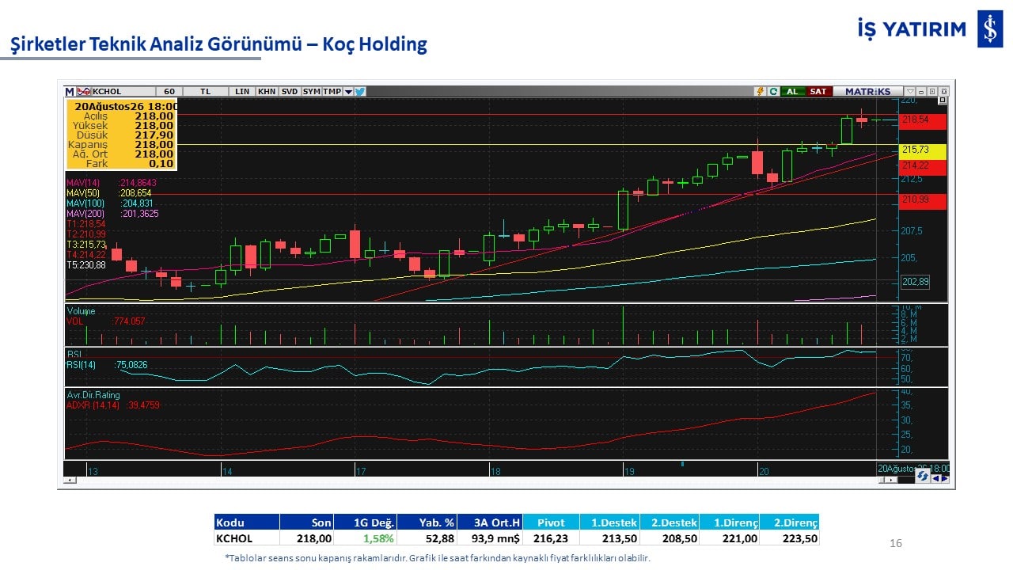
Task: Click the T5:230,88 trend label
Action: point(86,265)
